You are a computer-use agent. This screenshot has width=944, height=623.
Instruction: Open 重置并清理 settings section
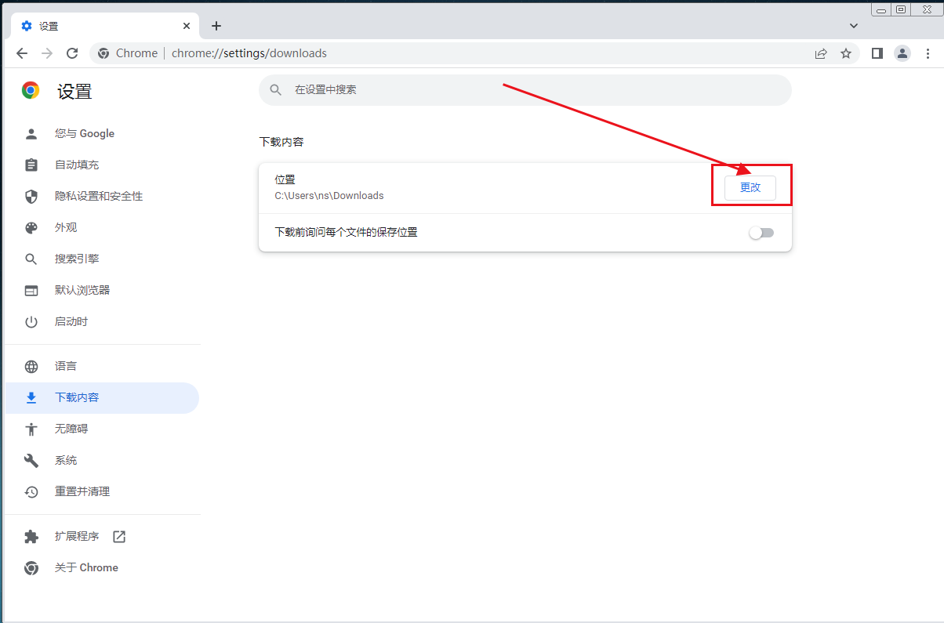point(102,491)
